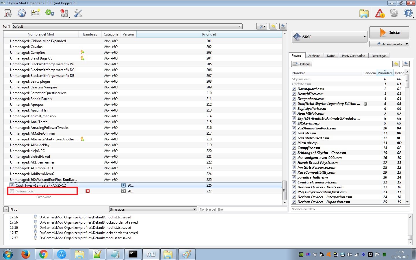Open Google Chrome from the taskbar
This screenshot has height=260, width=416.
click(44, 255)
